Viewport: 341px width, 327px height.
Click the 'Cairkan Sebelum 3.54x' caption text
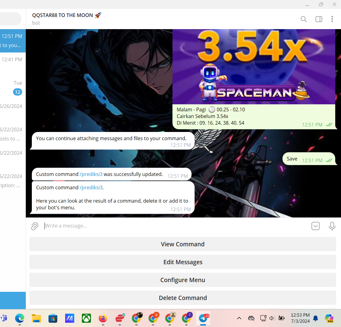pos(202,116)
